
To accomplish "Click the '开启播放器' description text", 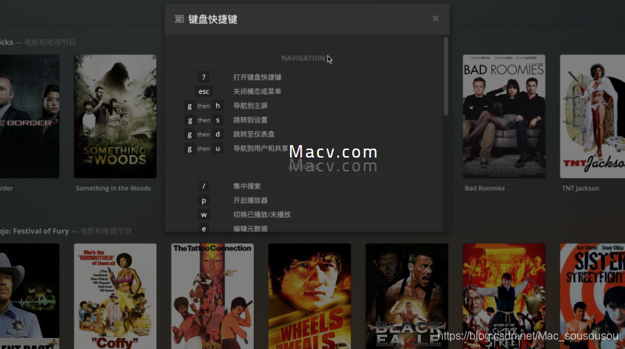I will pos(251,200).
